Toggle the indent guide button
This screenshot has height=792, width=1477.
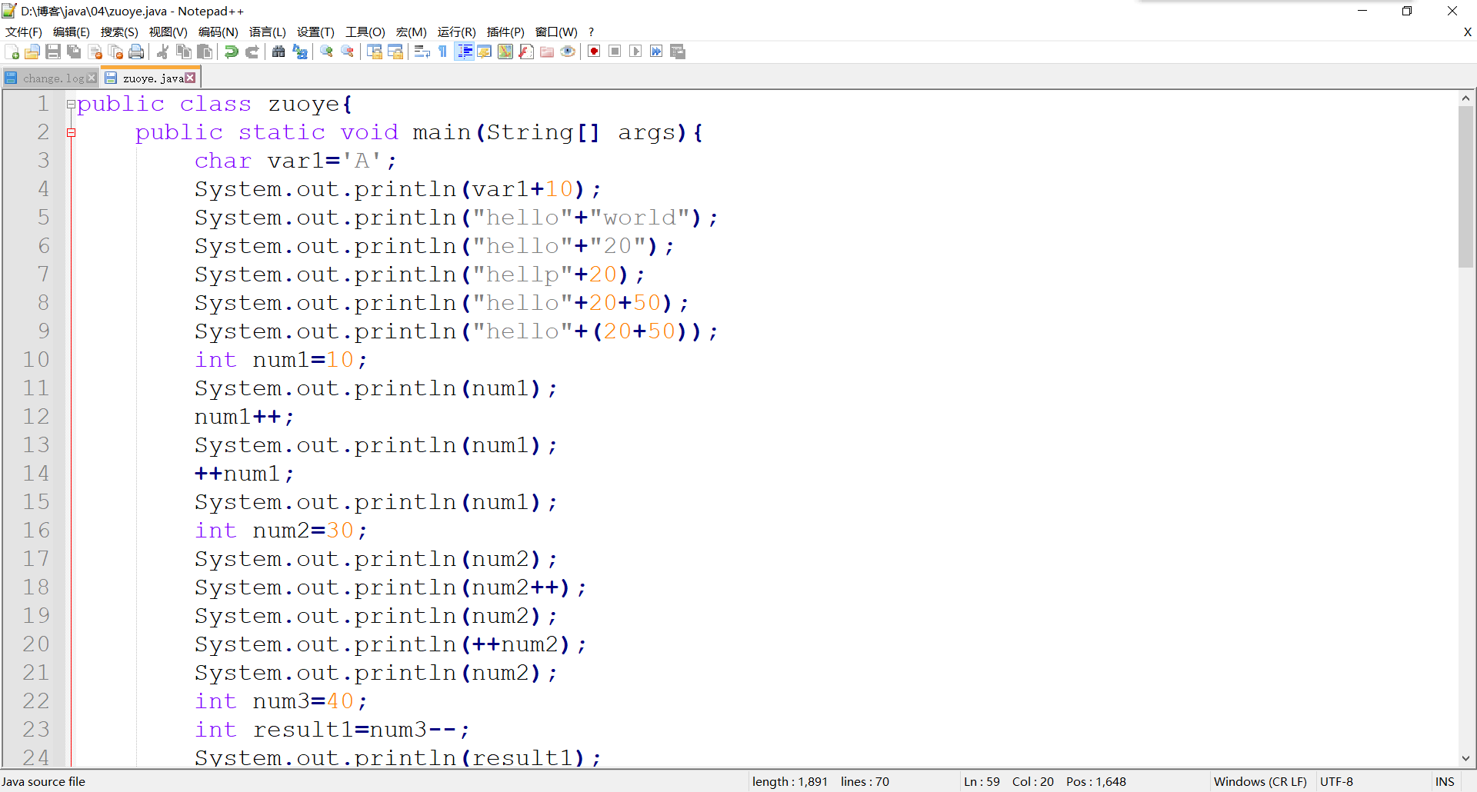point(464,52)
